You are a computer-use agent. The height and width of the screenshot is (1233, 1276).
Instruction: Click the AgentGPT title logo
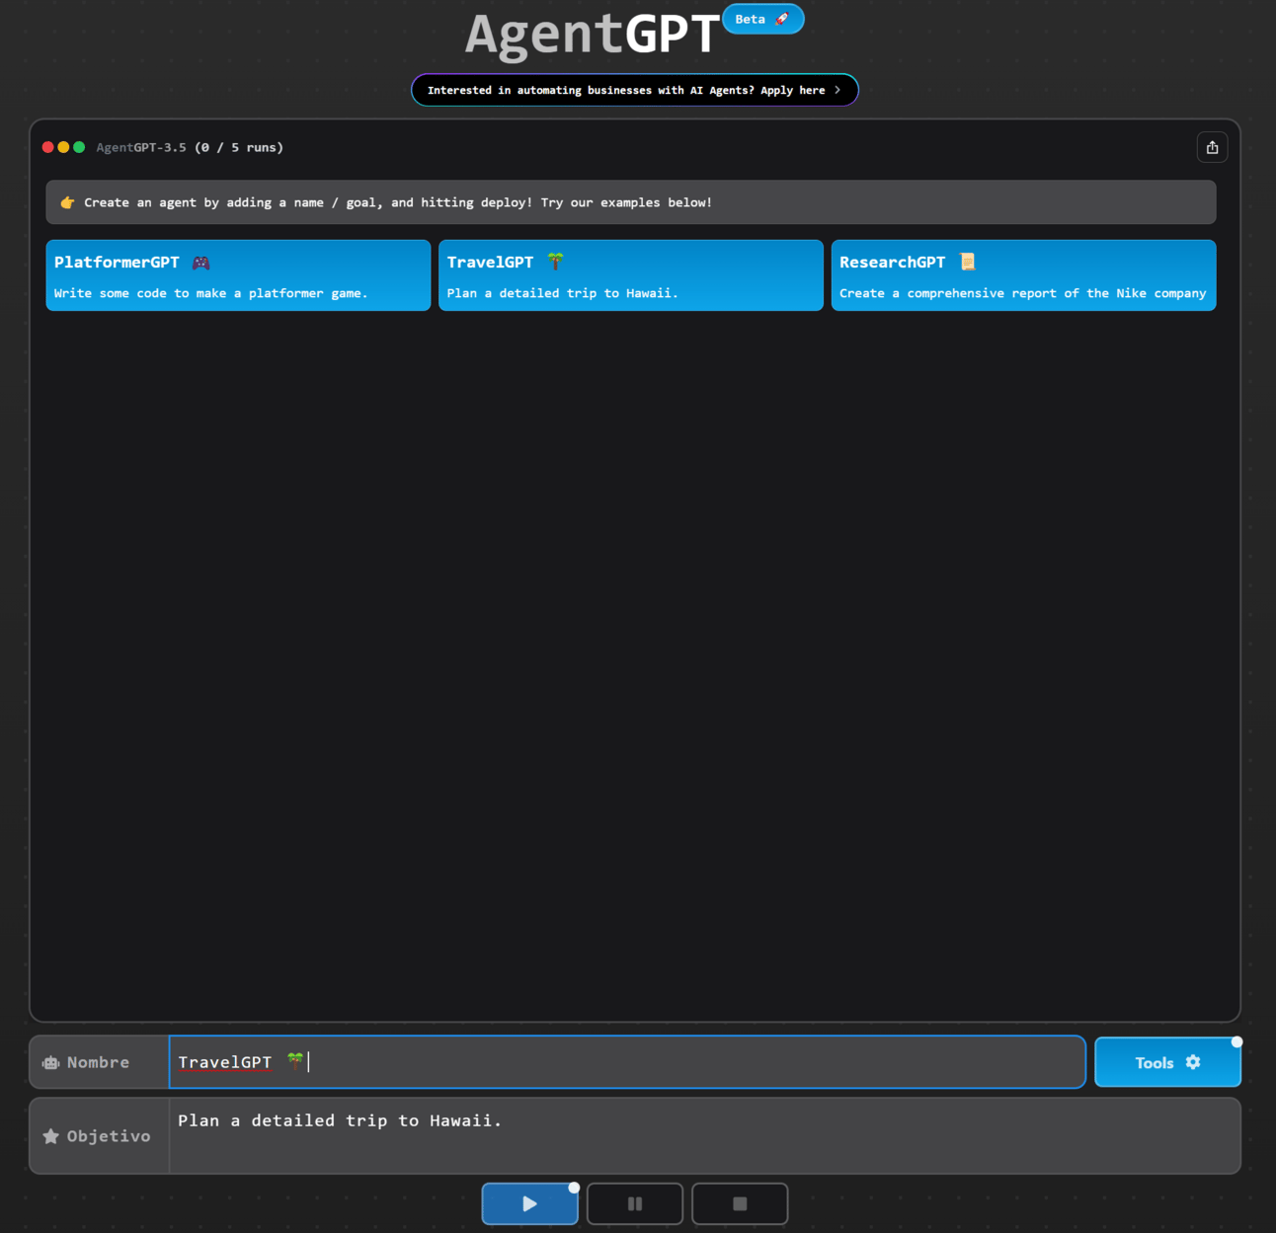pos(593,35)
